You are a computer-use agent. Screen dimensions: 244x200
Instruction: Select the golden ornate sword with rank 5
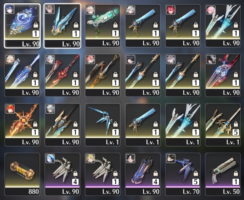point(223,125)
